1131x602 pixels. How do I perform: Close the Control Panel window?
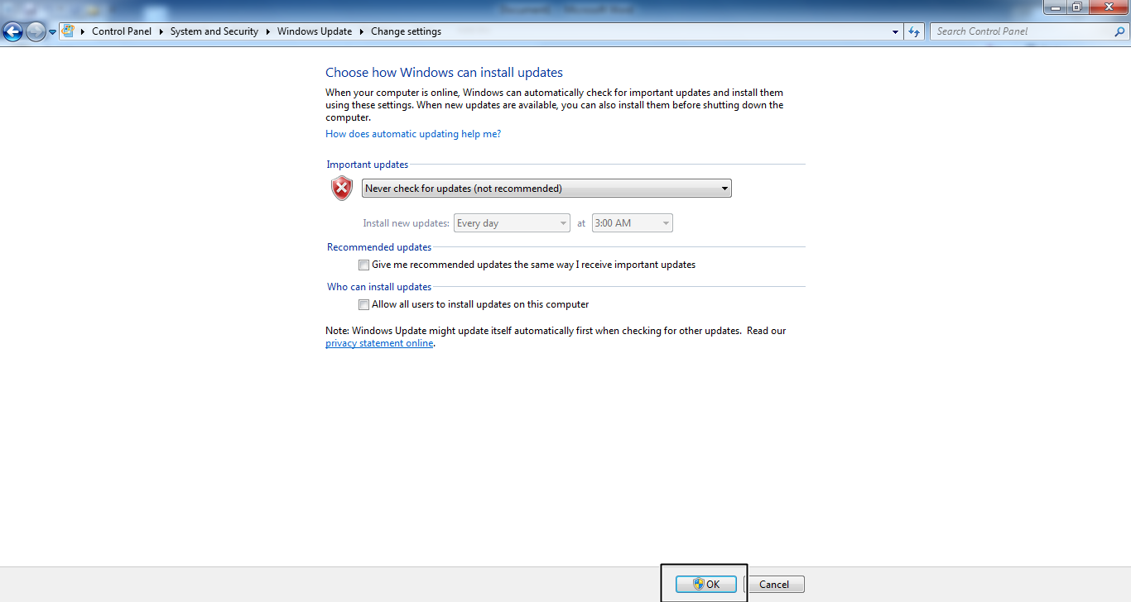1107,7
